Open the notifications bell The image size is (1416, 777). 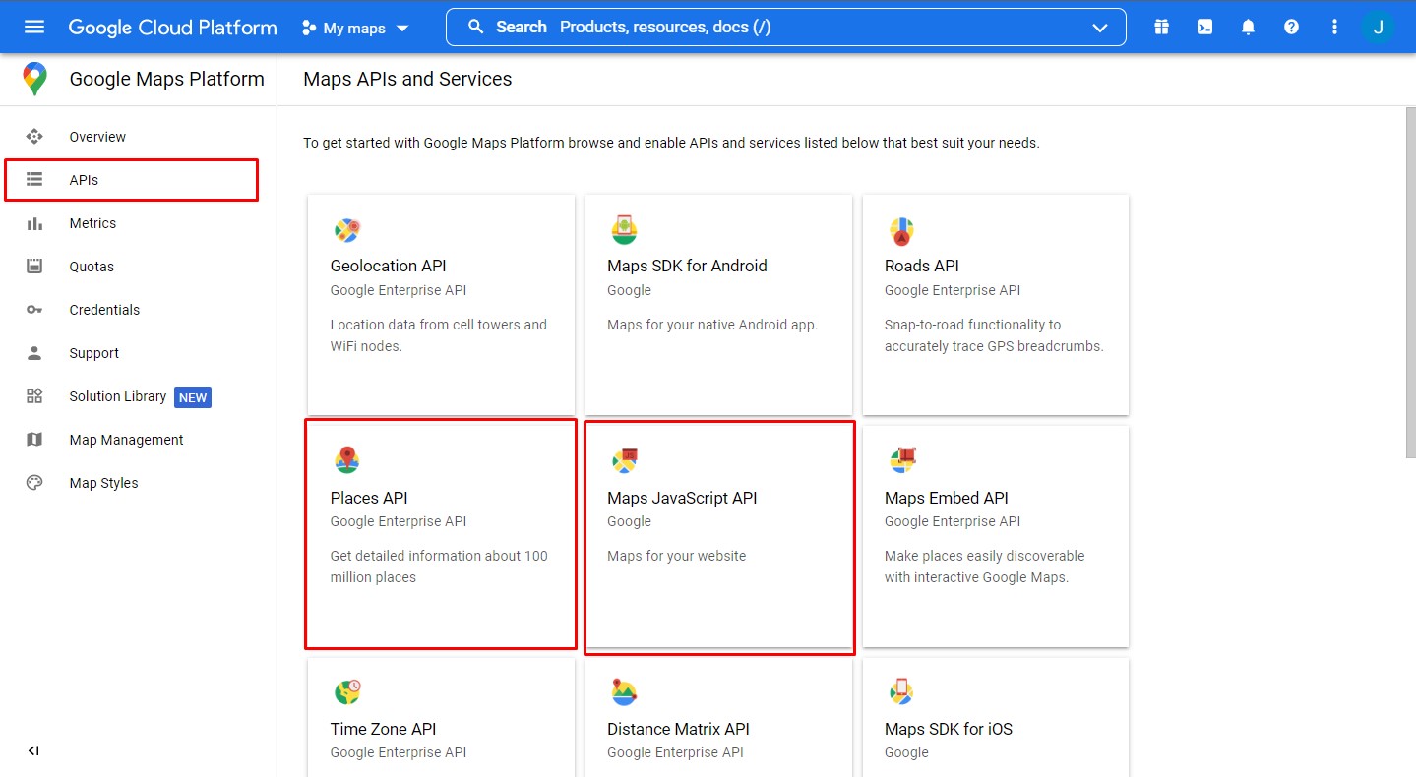point(1248,28)
